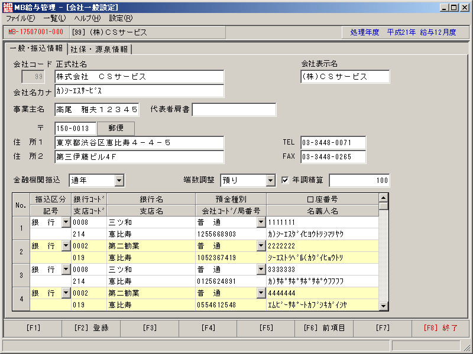Open 振込区分 dropdown in row 4
Viewport: 473px width, 354px height.
[x=66, y=293]
